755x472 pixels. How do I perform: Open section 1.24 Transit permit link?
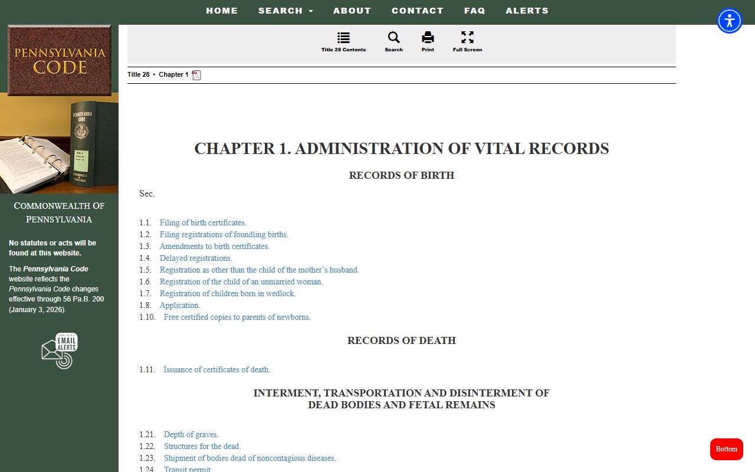coord(188,469)
